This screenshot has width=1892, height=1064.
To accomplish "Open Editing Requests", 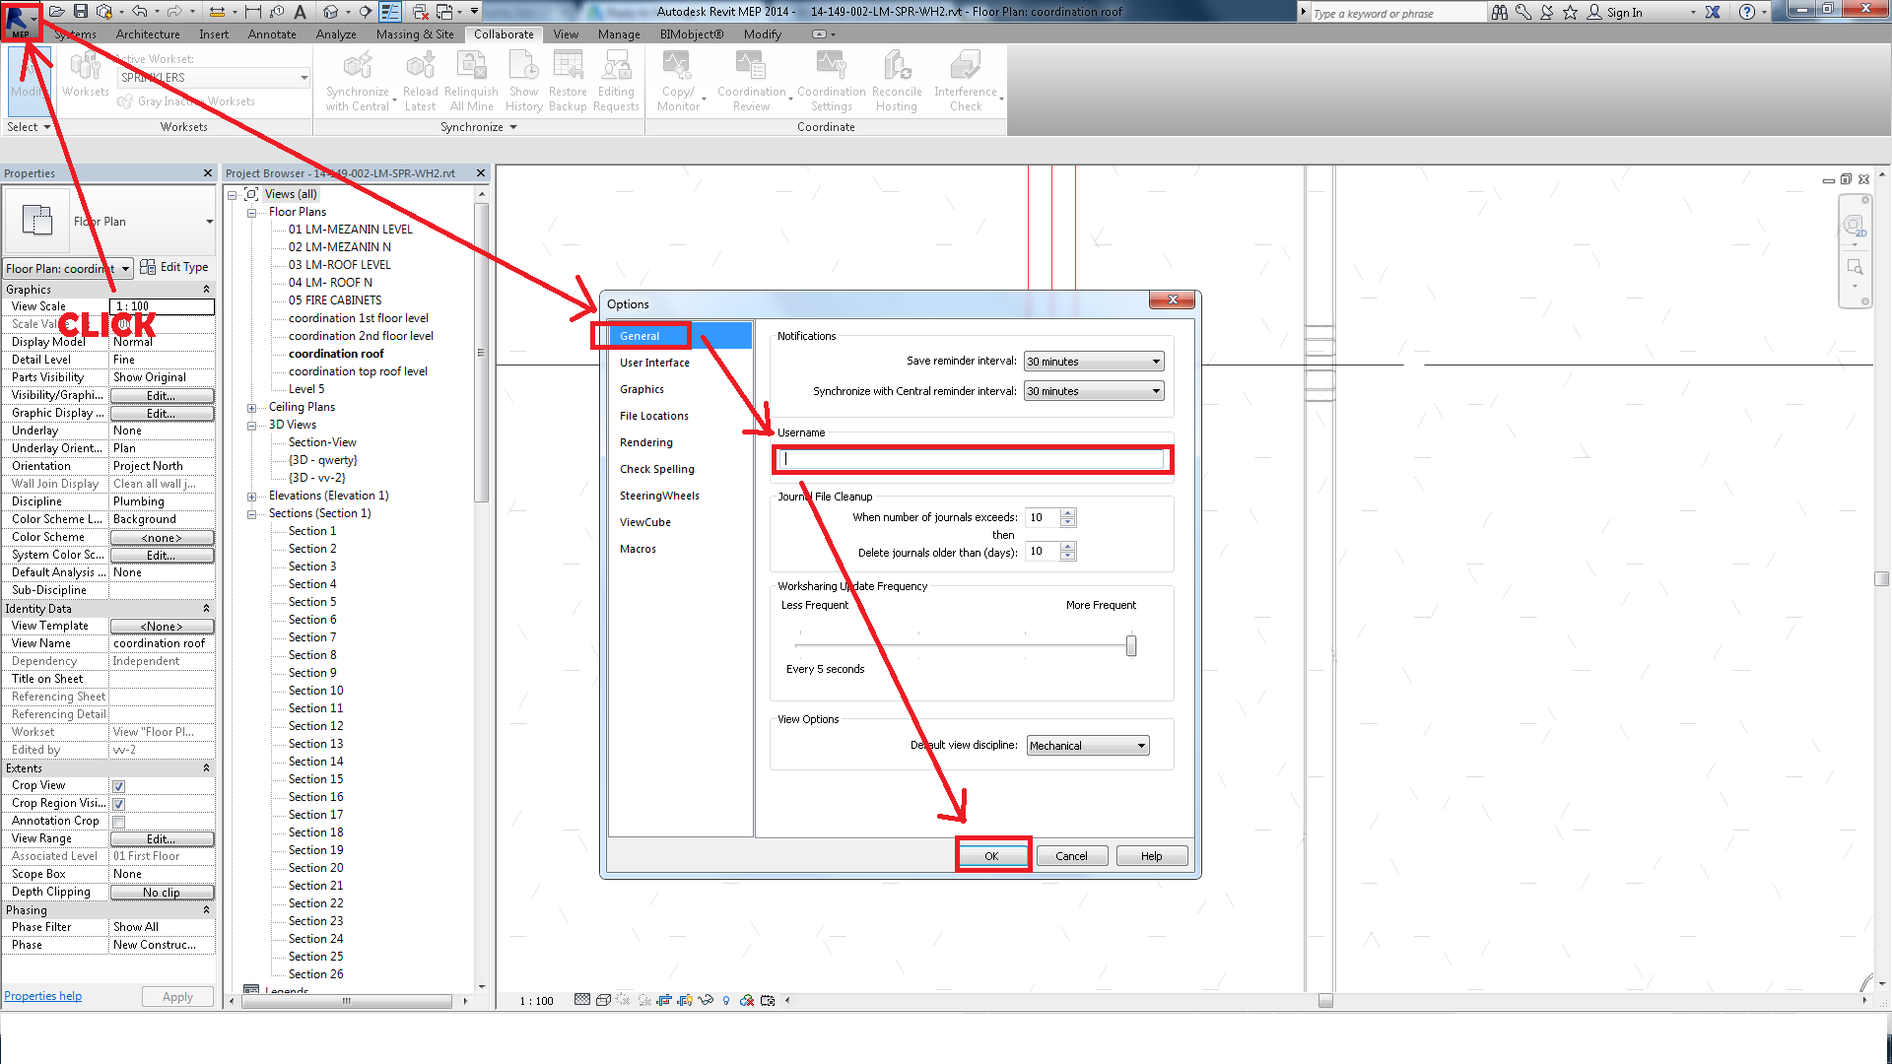I will (616, 79).
